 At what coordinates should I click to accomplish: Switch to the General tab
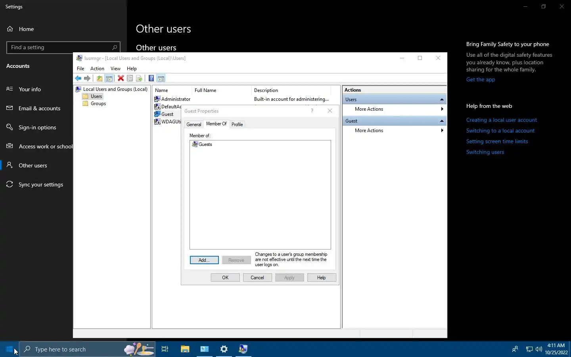(194, 125)
